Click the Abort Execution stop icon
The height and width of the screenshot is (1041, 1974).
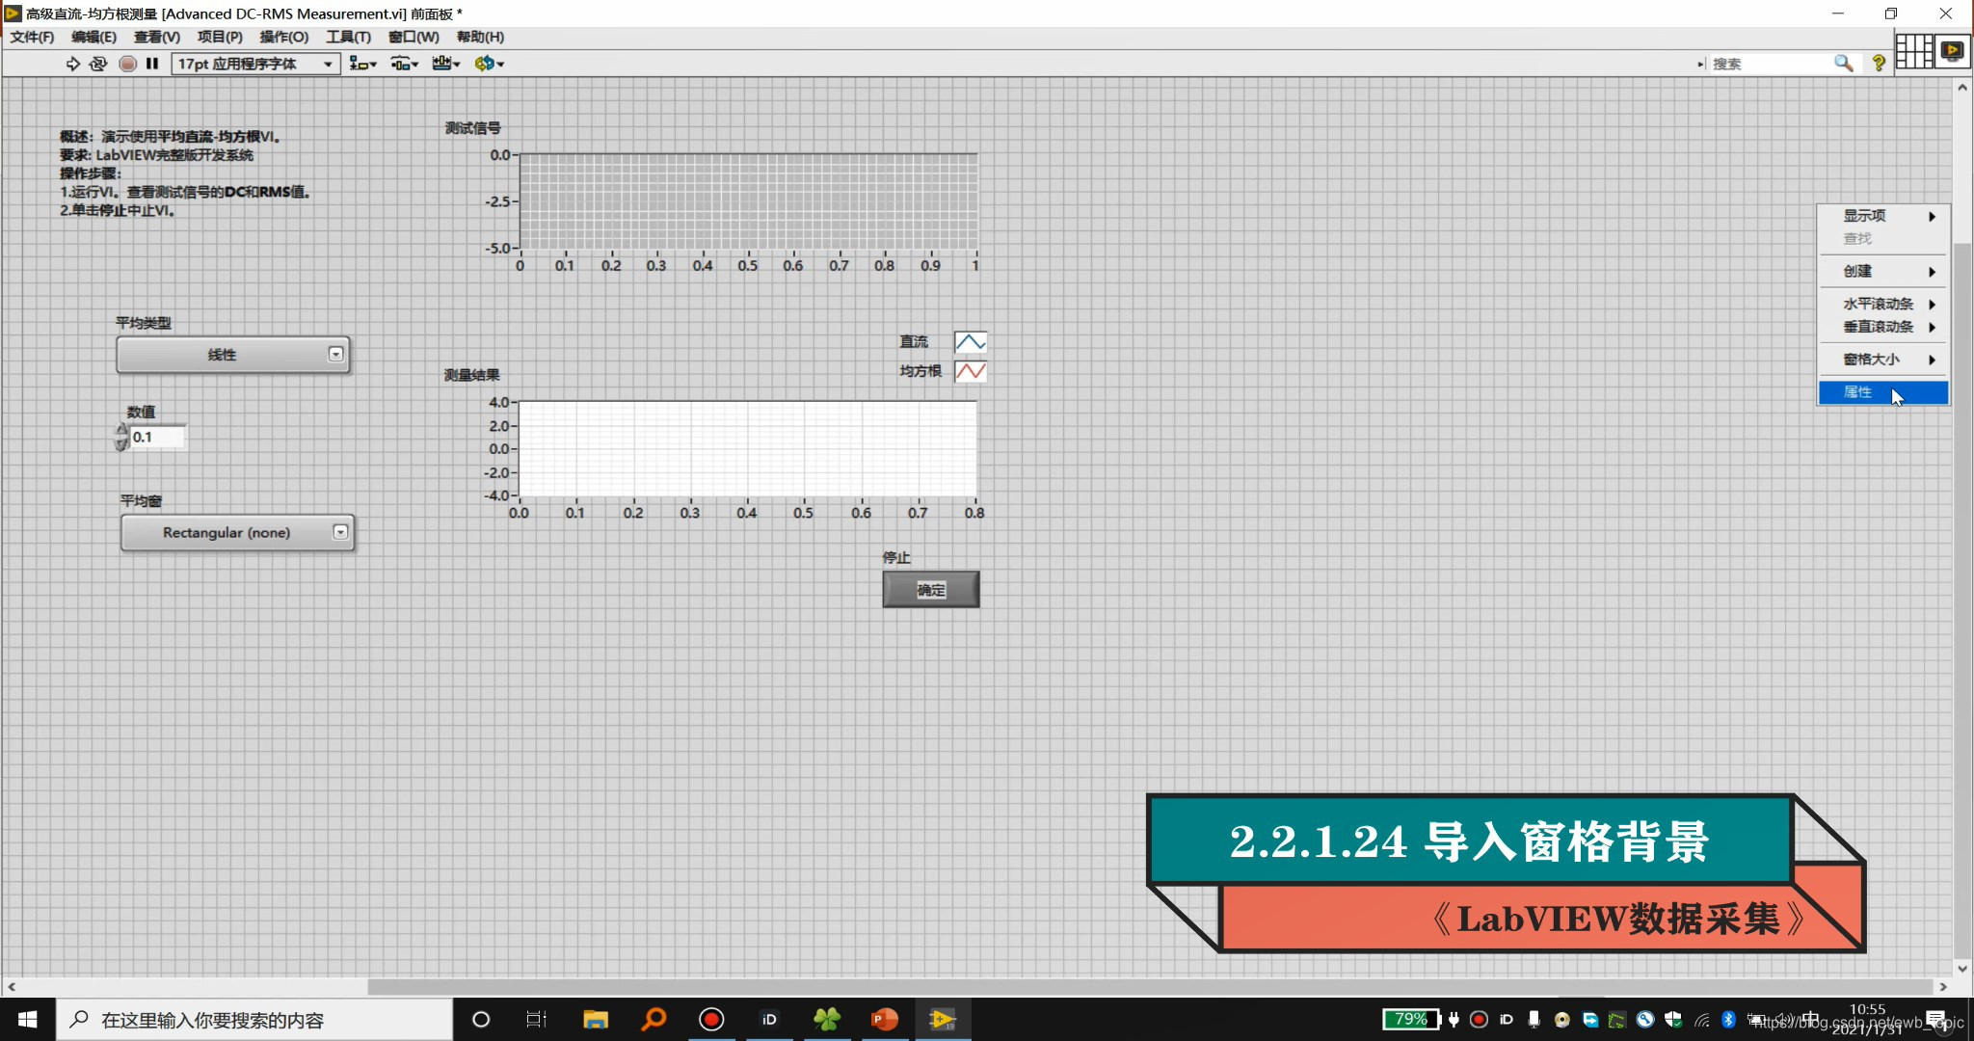[127, 64]
